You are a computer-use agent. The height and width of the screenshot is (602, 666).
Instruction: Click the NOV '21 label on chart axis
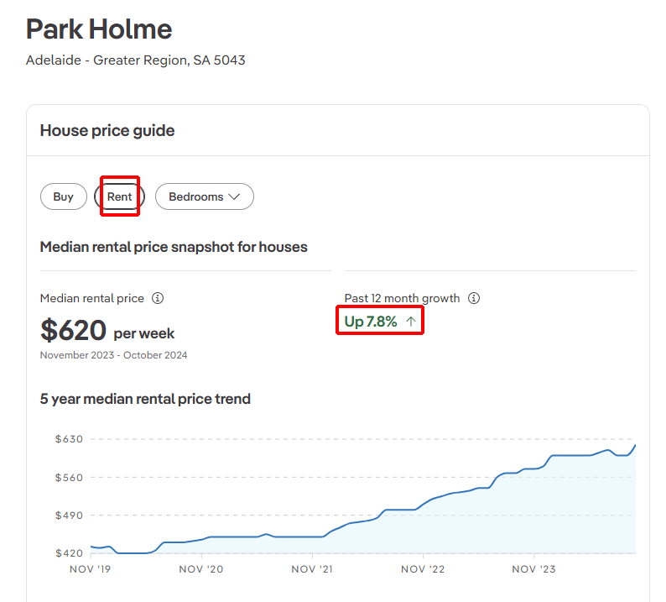coord(313,569)
